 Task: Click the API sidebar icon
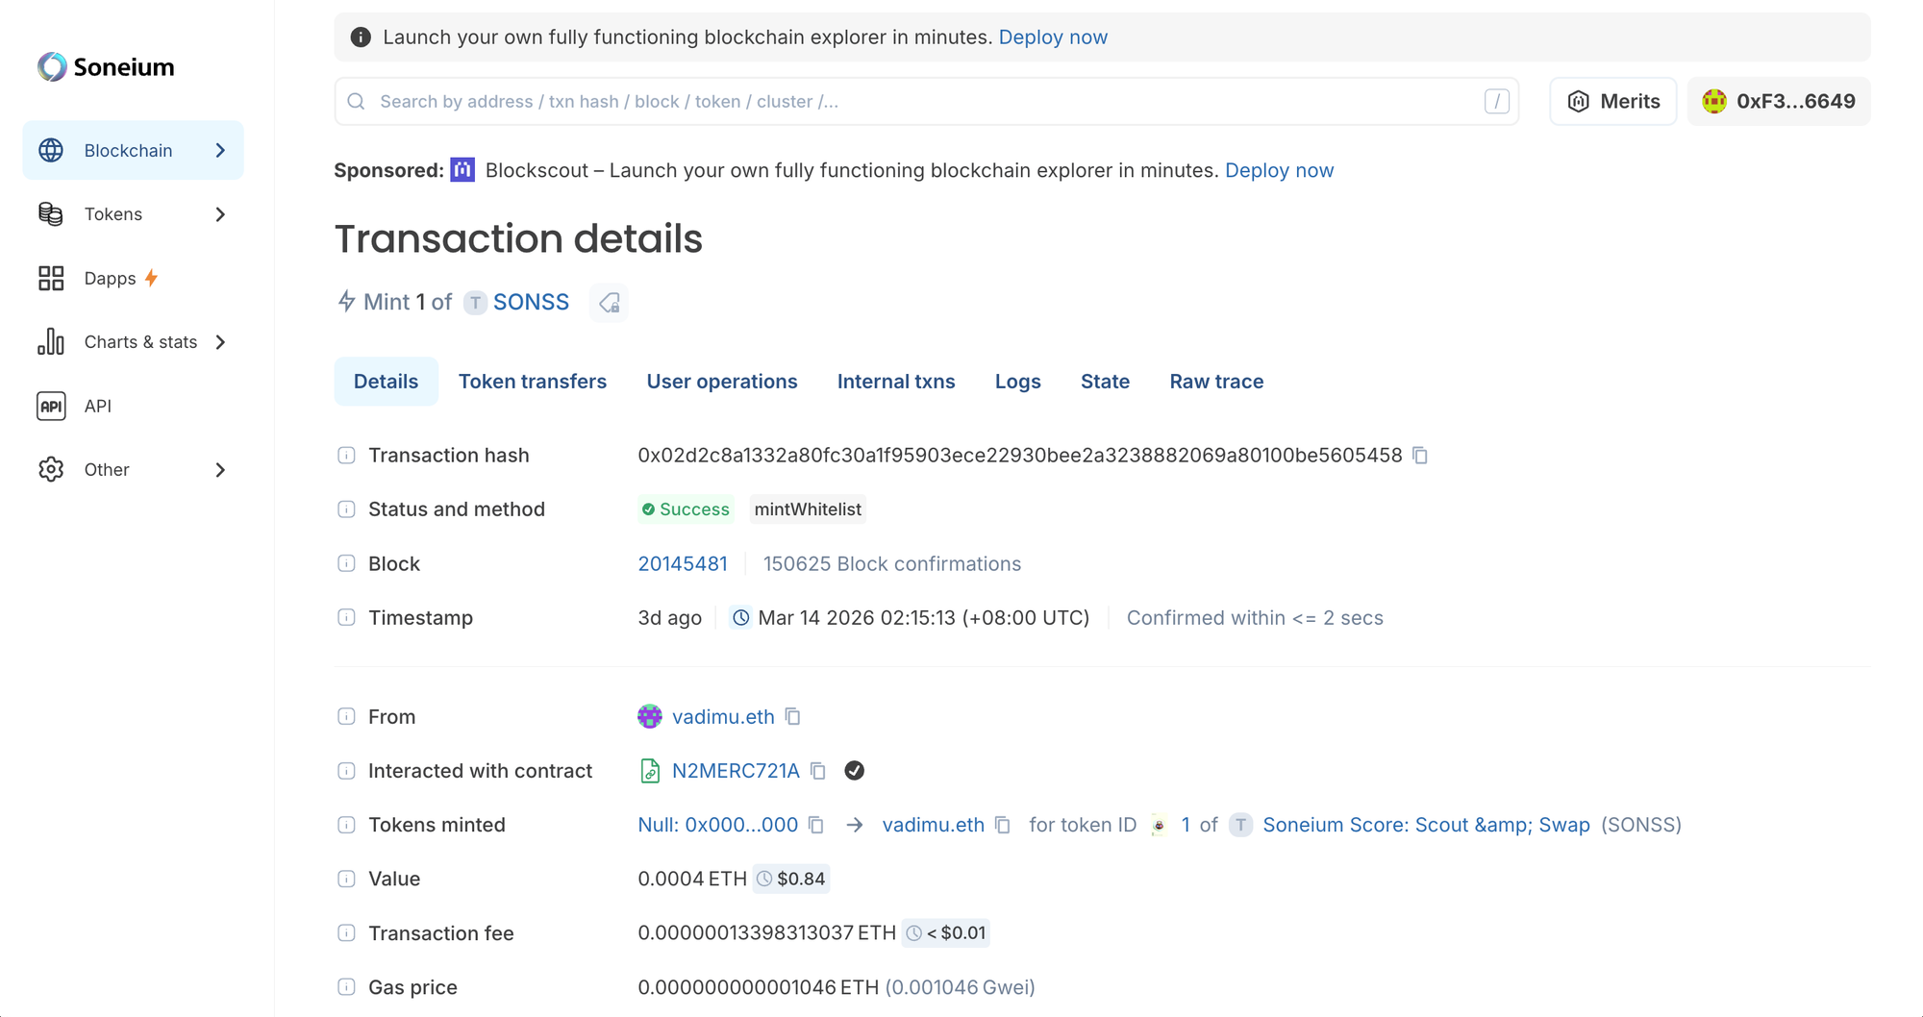tap(51, 406)
